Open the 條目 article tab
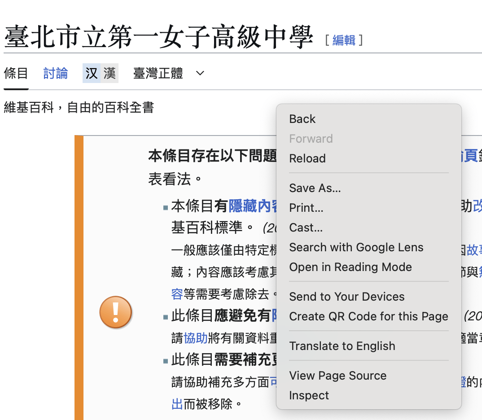This screenshot has width=482, height=420. coord(16,74)
